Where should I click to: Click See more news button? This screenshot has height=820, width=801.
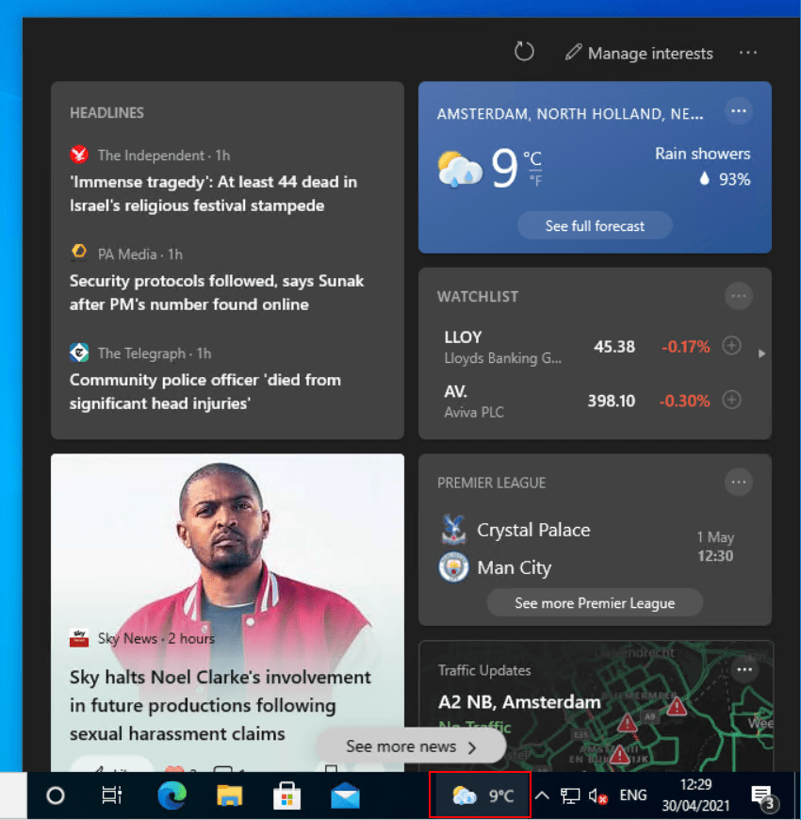coord(411,746)
